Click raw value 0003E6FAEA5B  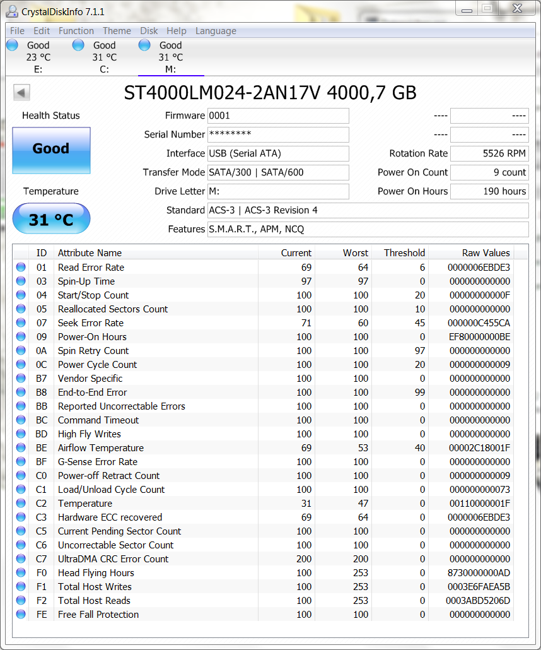(x=479, y=586)
